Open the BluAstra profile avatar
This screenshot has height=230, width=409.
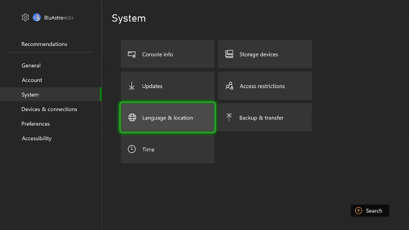[37, 17]
